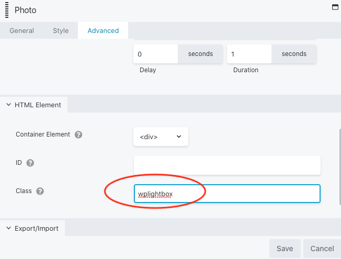The image size is (341, 259).
Task: Click the help icon next to Class
Action: 40,192
